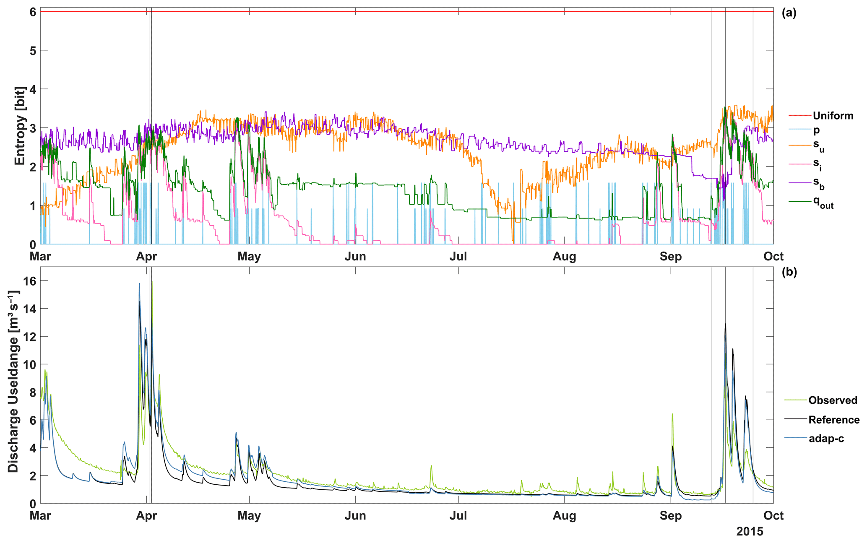Click the orange s_u legend line
The image size is (867, 543).
[799, 145]
